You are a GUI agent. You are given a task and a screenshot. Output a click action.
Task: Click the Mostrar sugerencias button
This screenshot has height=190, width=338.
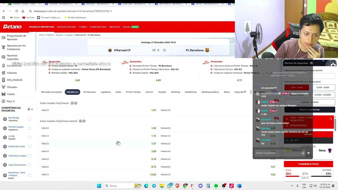[310, 110]
